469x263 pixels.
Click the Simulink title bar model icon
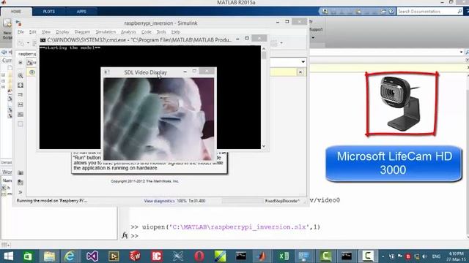click(18, 23)
